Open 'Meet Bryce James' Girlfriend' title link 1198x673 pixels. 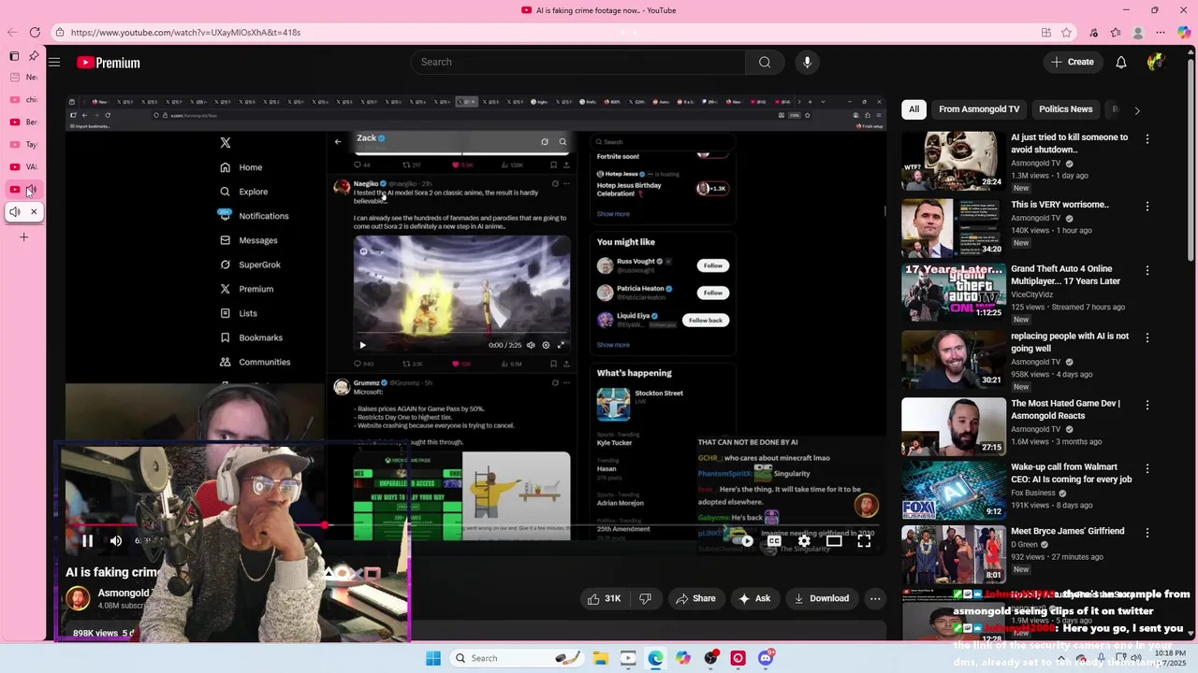1067,531
